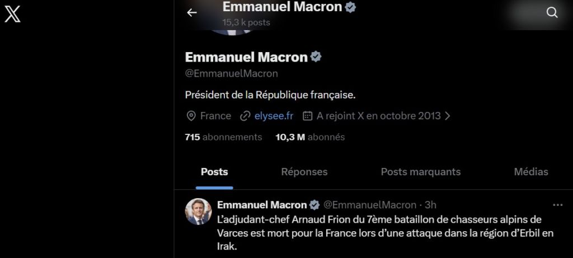Open the post about Arnaud Frion
Image resolution: width=573 pixels, height=258 pixels.
coord(382,233)
